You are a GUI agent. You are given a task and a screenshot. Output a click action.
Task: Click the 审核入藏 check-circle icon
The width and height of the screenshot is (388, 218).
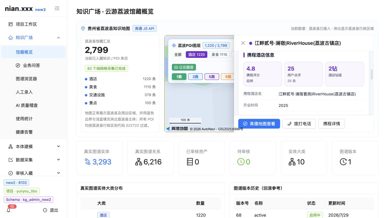(x=11, y=173)
